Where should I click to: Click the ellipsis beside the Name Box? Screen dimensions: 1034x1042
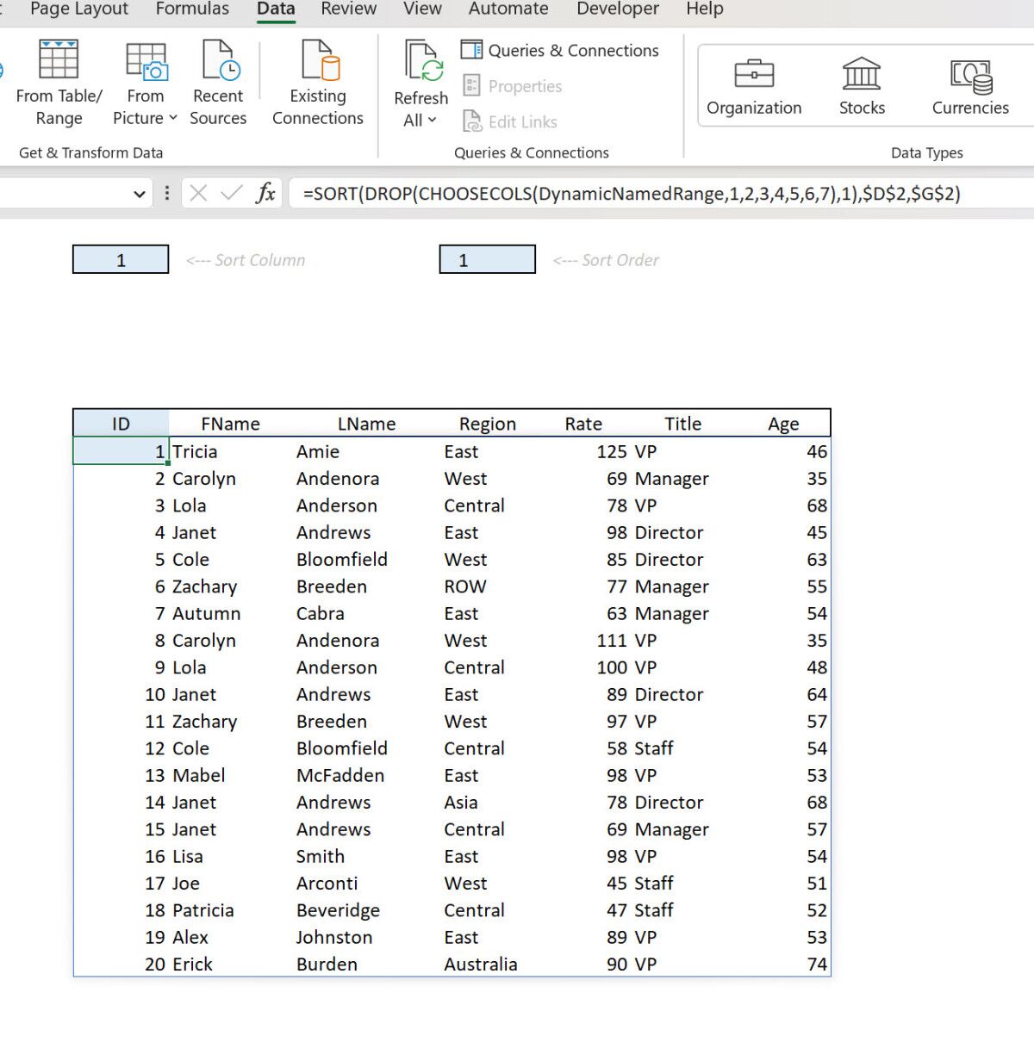pos(166,193)
